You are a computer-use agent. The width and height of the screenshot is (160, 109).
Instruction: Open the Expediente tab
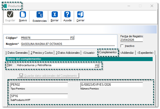(145, 53)
